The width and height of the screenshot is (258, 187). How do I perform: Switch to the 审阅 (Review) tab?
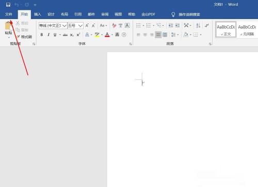click(x=105, y=14)
